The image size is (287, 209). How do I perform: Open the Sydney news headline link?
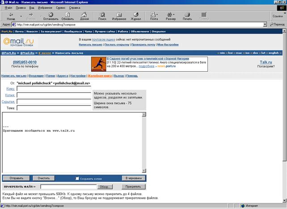(x=148, y=59)
